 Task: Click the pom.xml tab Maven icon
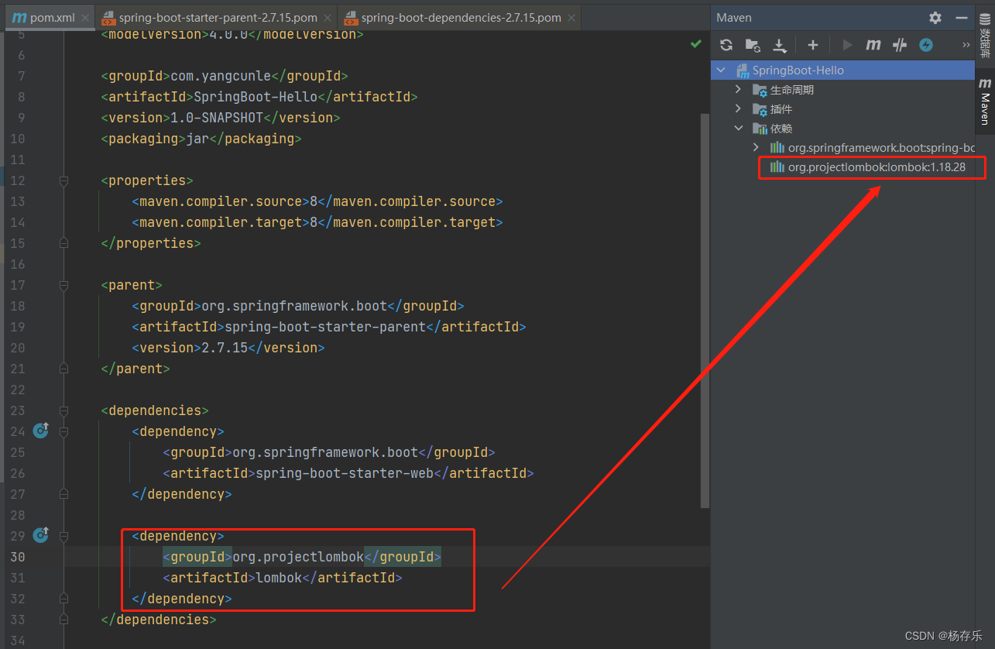point(19,17)
